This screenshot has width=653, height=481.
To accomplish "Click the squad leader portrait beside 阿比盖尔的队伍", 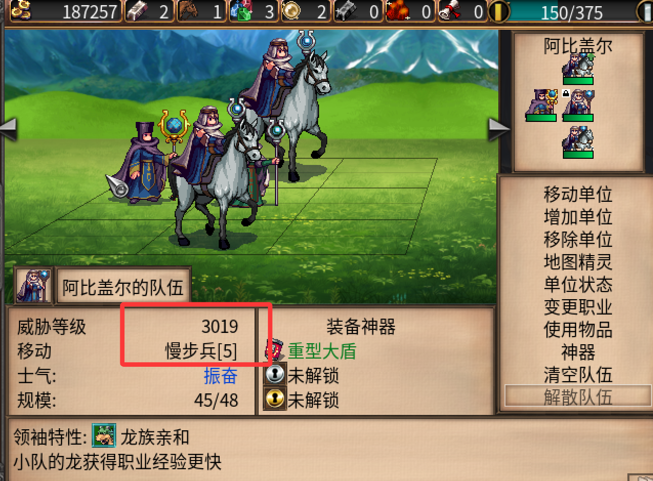I will 34,285.
